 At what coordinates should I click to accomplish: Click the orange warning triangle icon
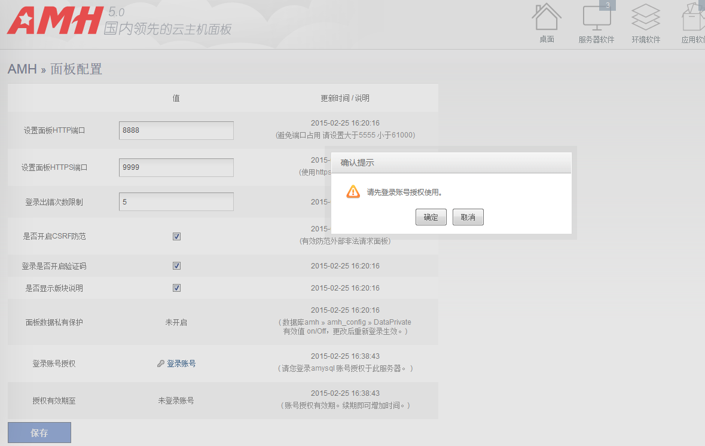coord(353,192)
